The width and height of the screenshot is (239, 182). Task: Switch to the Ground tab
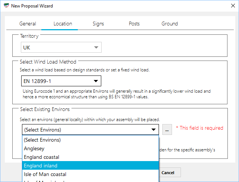pyautogui.click(x=169, y=24)
